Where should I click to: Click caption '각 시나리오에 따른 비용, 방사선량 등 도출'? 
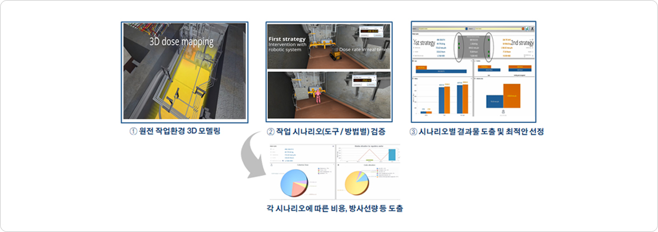click(x=334, y=208)
